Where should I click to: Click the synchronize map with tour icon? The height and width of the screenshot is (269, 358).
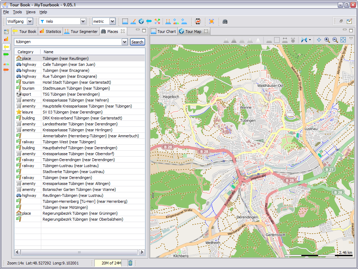304,40
